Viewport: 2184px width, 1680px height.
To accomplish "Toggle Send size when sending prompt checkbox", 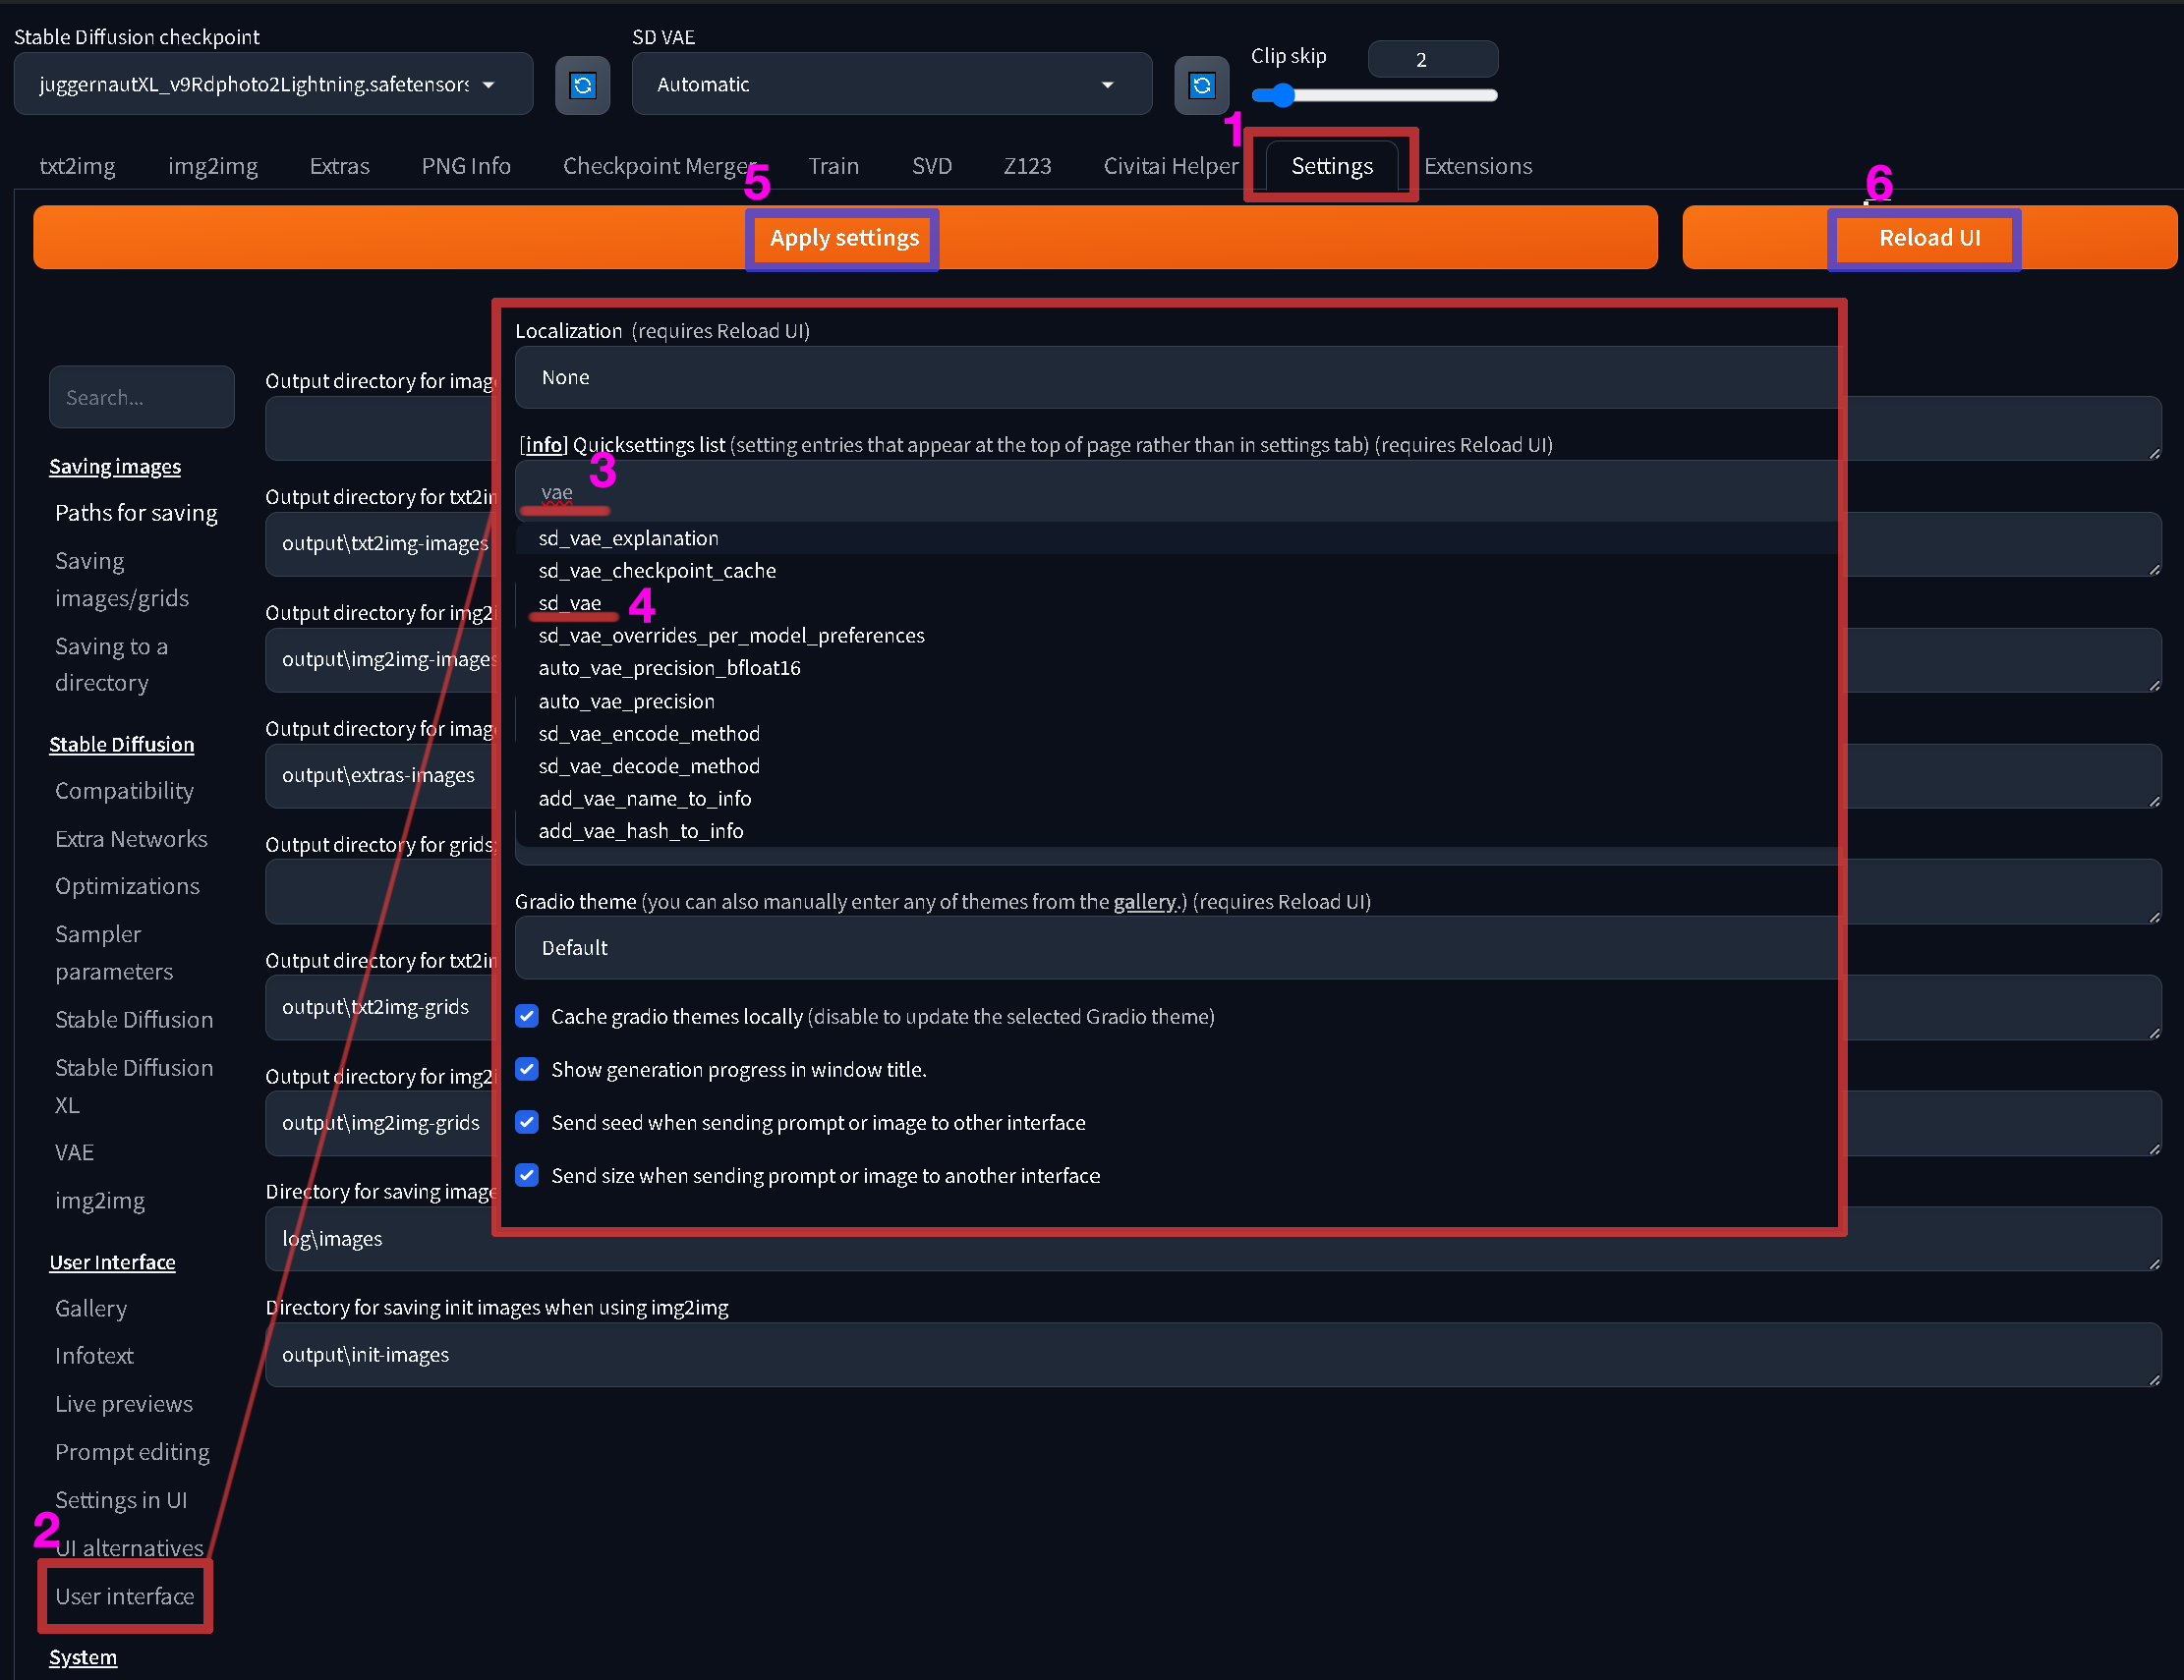I will [x=527, y=1175].
